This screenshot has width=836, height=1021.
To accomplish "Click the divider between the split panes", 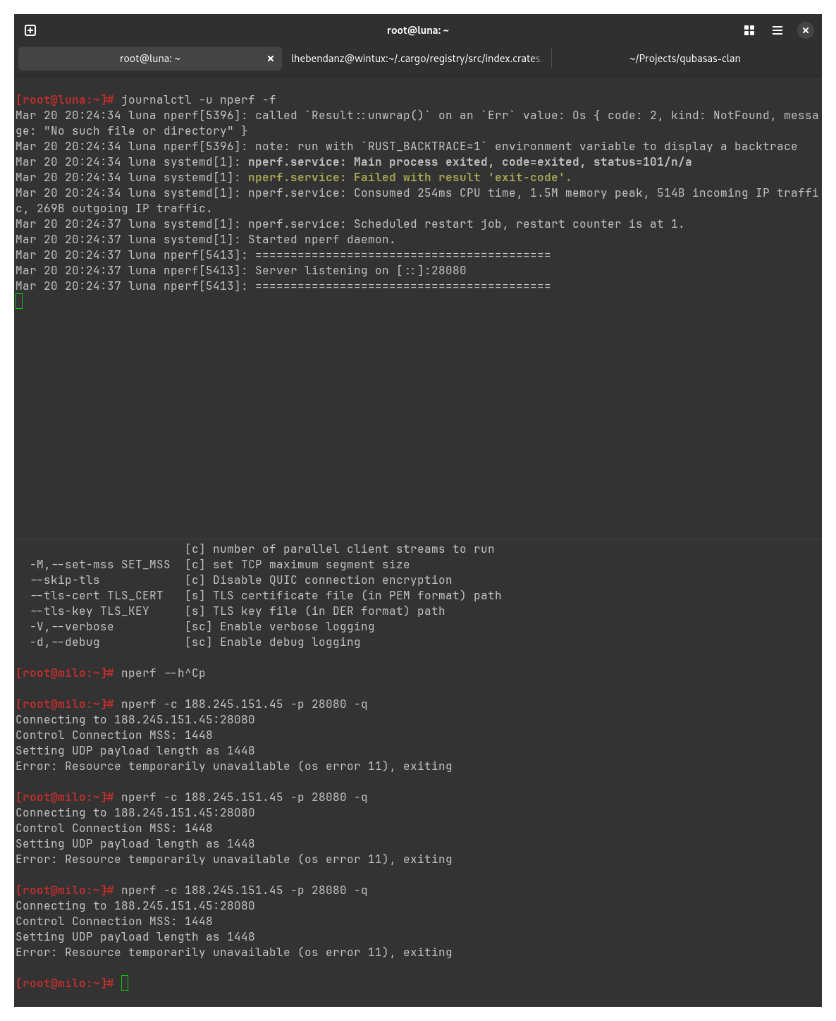I will click(418, 539).
